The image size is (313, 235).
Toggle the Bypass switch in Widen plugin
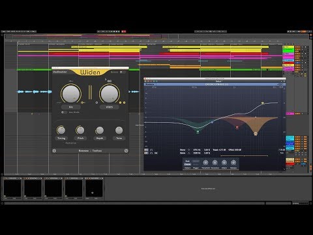tap(122, 72)
